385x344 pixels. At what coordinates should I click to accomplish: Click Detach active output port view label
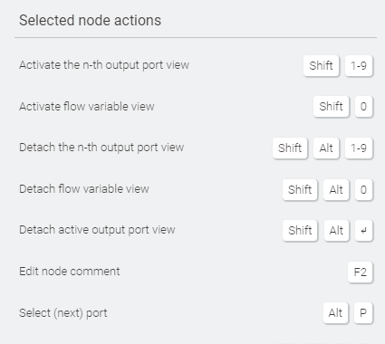click(x=97, y=230)
